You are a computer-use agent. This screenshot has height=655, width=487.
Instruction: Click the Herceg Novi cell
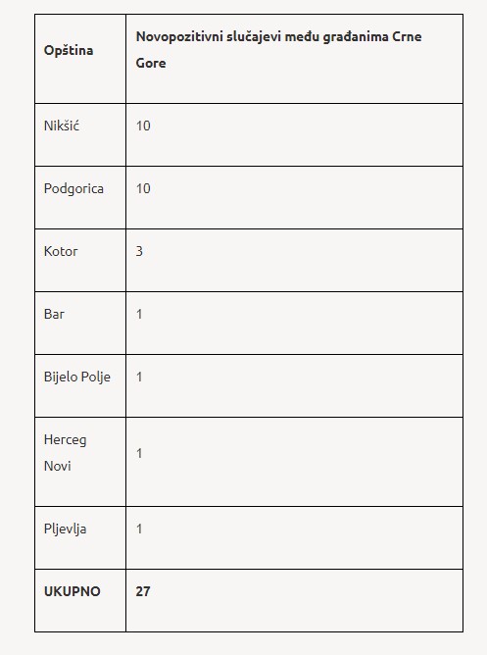(80, 462)
